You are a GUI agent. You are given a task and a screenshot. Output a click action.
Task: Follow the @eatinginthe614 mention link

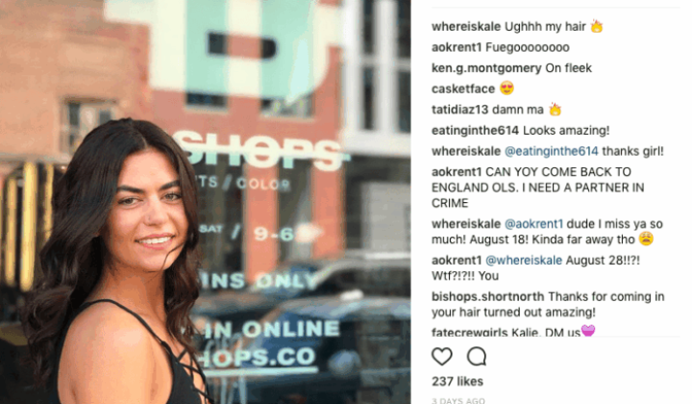(x=552, y=151)
